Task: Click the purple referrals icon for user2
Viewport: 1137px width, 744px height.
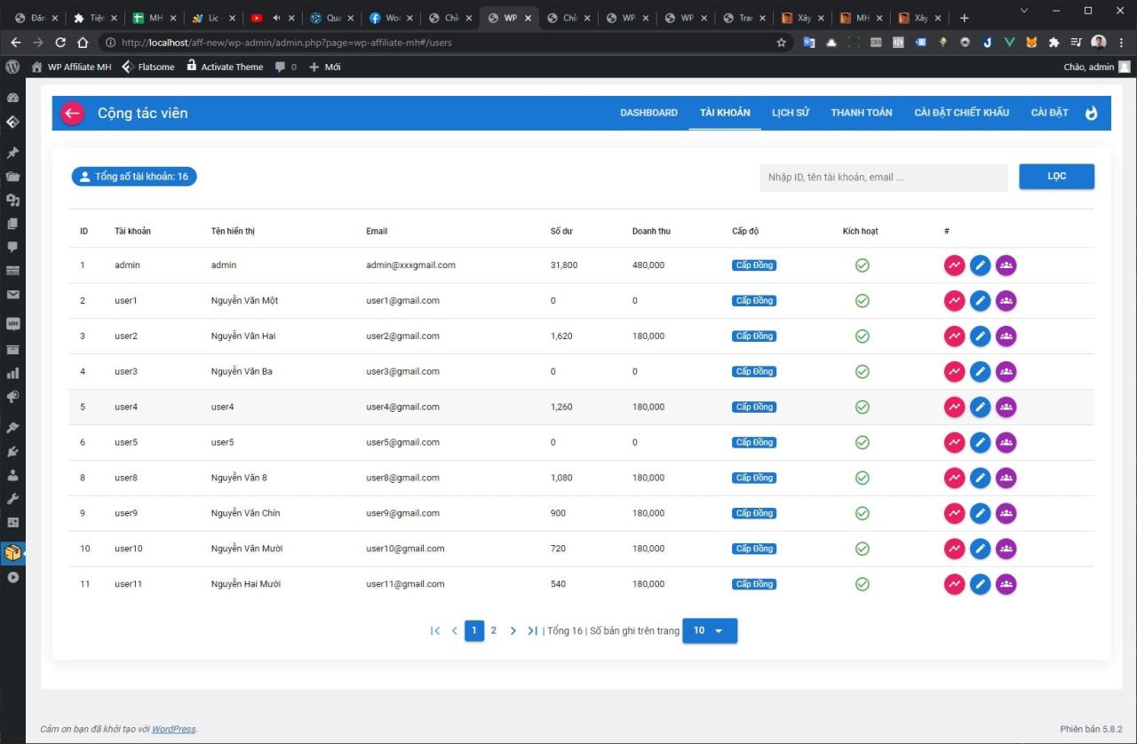Action: coord(1006,336)
